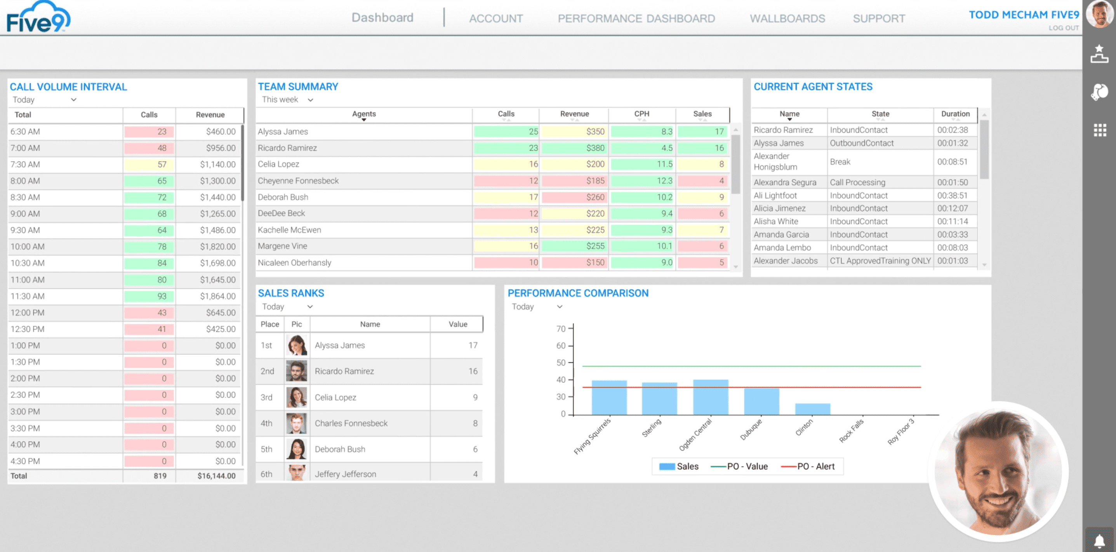Select the Account menu item
Viewport: 1116px width, 552px height.
click(x=495, y=19)
